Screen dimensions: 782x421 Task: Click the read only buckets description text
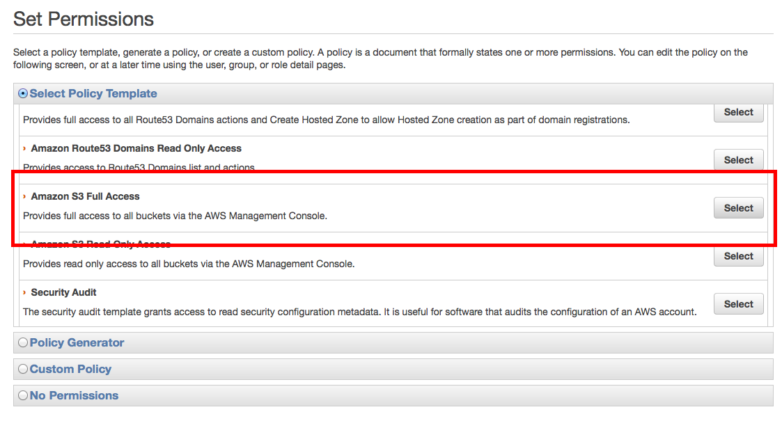click(x=189, y=264)
